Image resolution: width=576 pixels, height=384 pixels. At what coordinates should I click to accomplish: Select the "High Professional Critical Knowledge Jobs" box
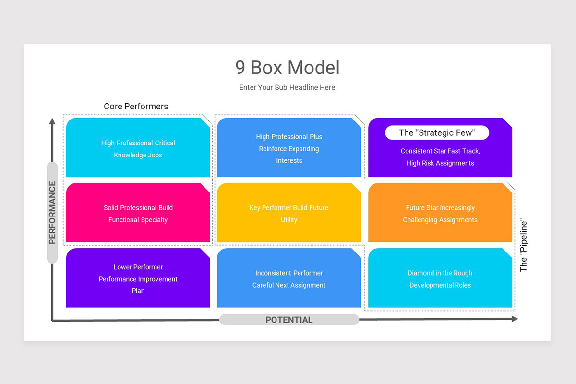click(x=138, y=149)
